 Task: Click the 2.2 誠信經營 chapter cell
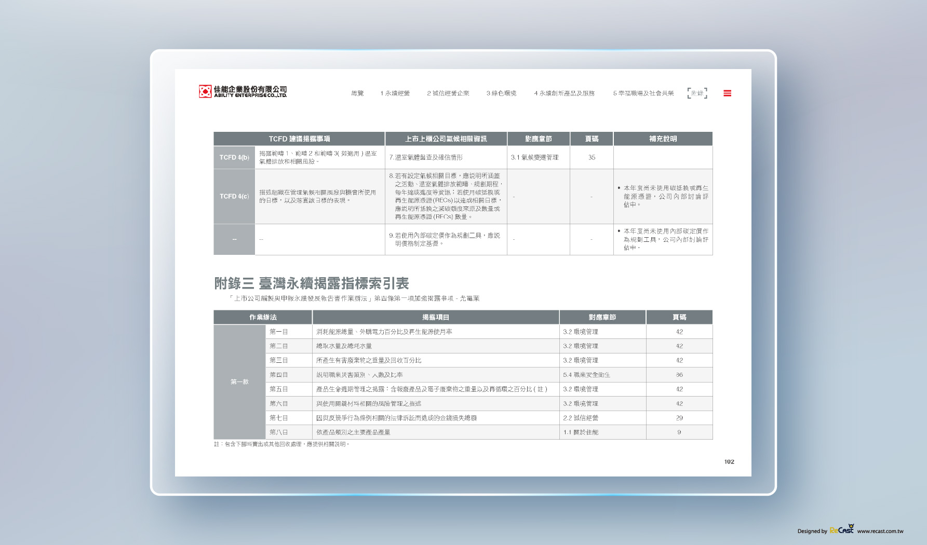pos(602,418)
